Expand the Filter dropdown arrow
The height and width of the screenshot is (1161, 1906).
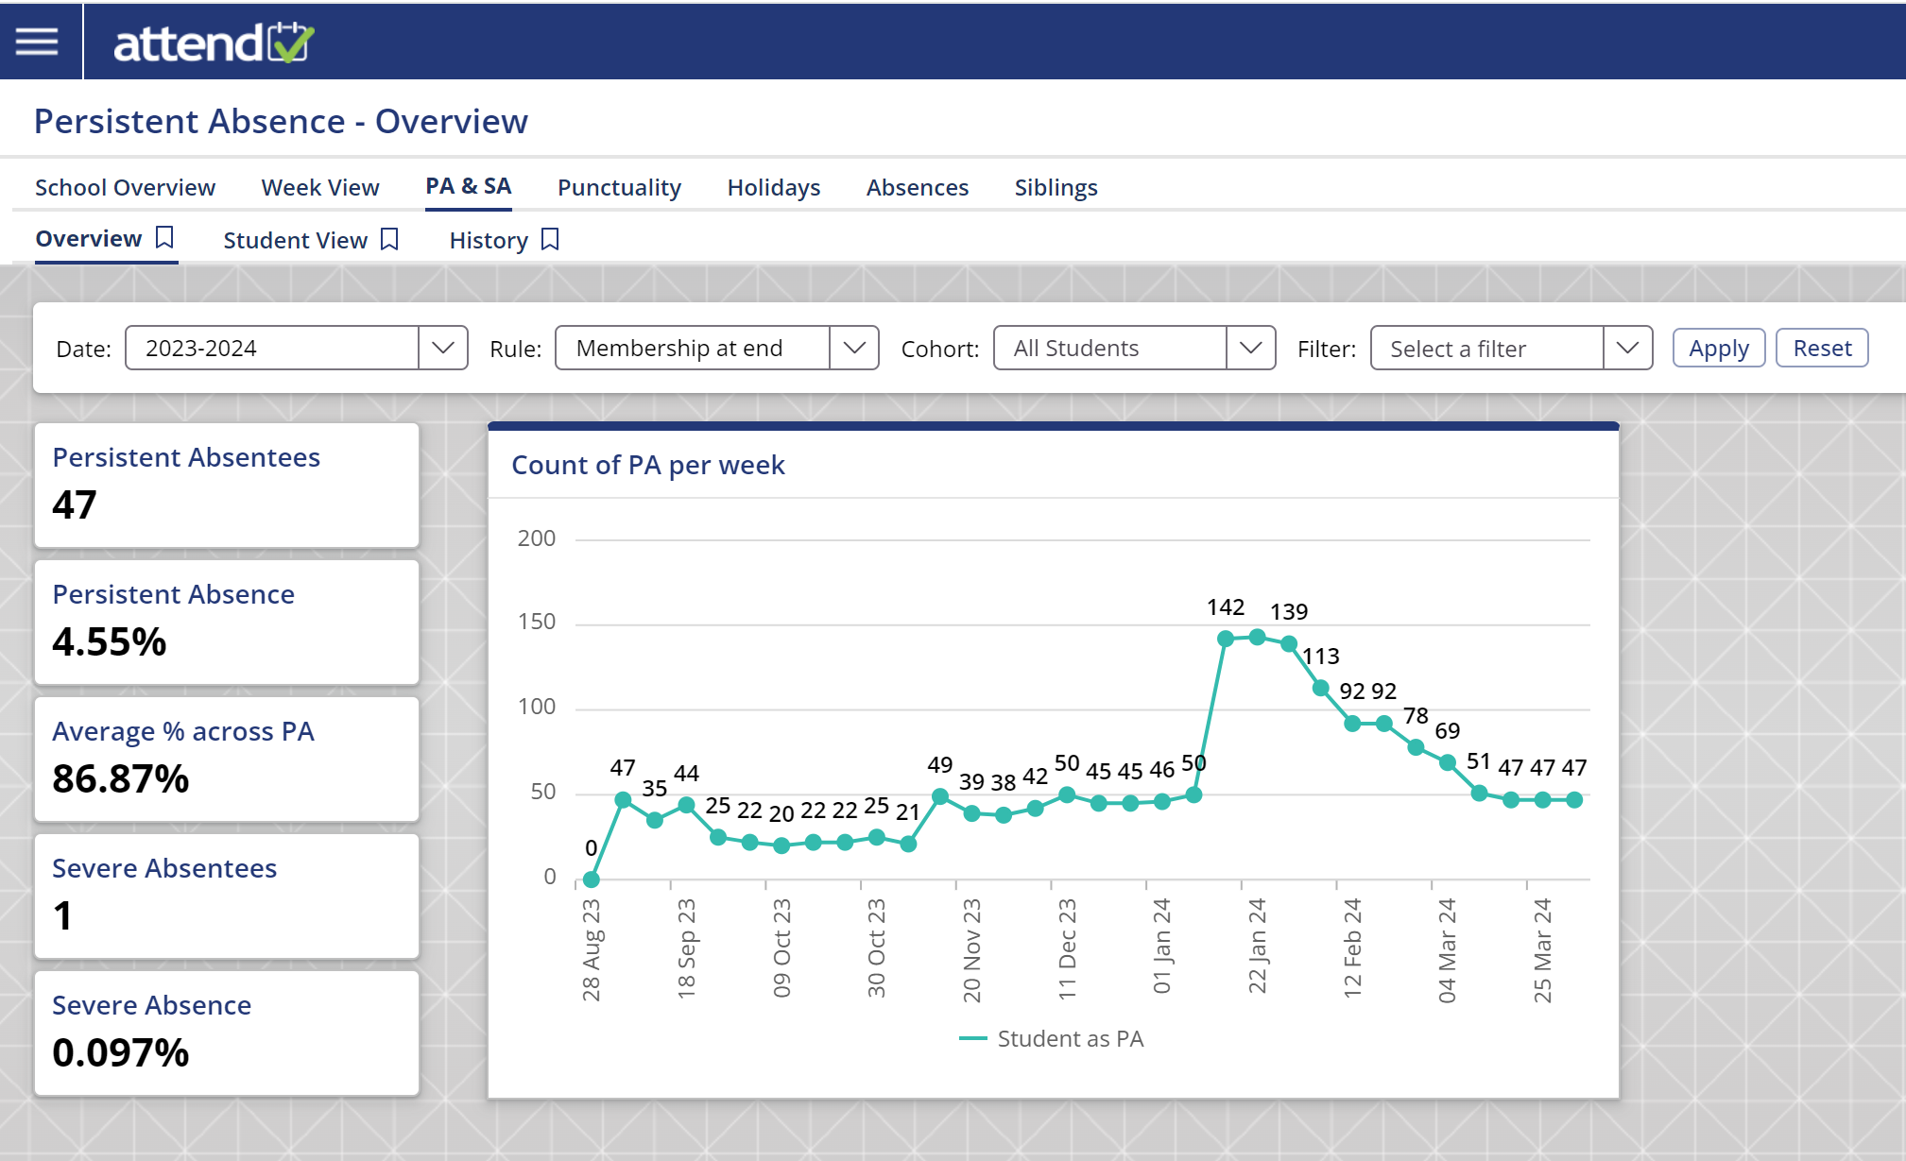(x=1627, y=348)
